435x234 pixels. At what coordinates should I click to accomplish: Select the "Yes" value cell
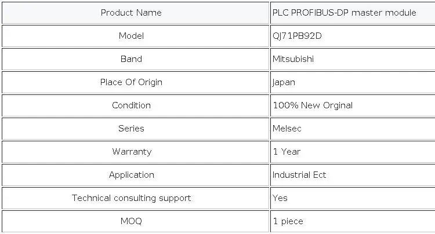point(280,198)
